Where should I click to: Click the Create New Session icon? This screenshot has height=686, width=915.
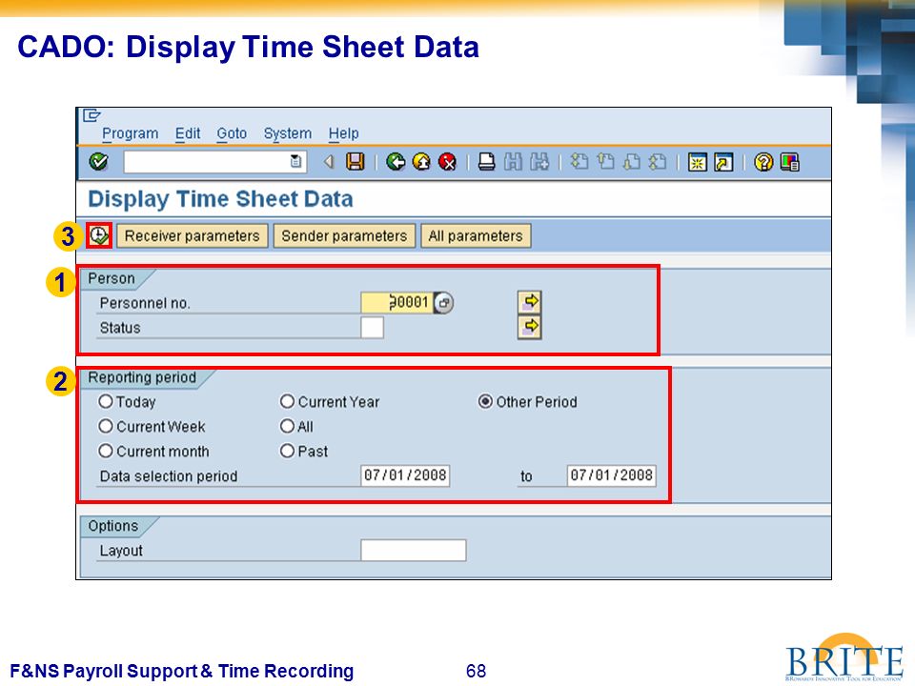tap(698, 162)
